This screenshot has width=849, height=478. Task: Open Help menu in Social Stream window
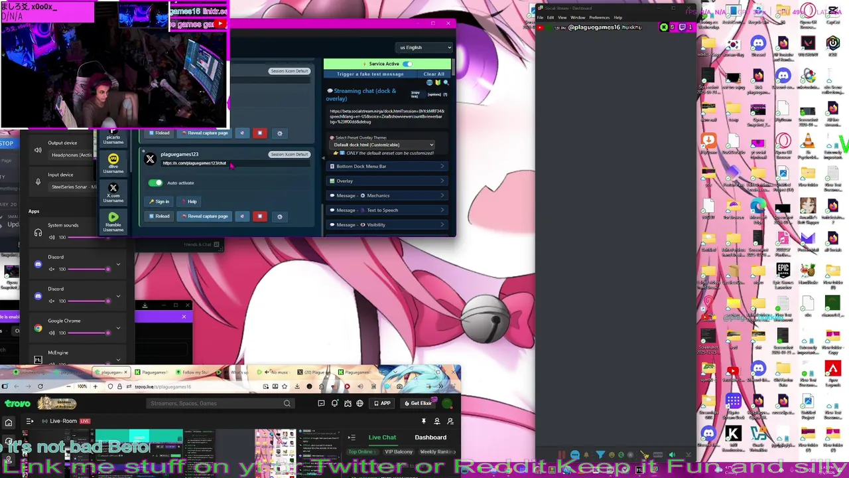tap(618, 17)
